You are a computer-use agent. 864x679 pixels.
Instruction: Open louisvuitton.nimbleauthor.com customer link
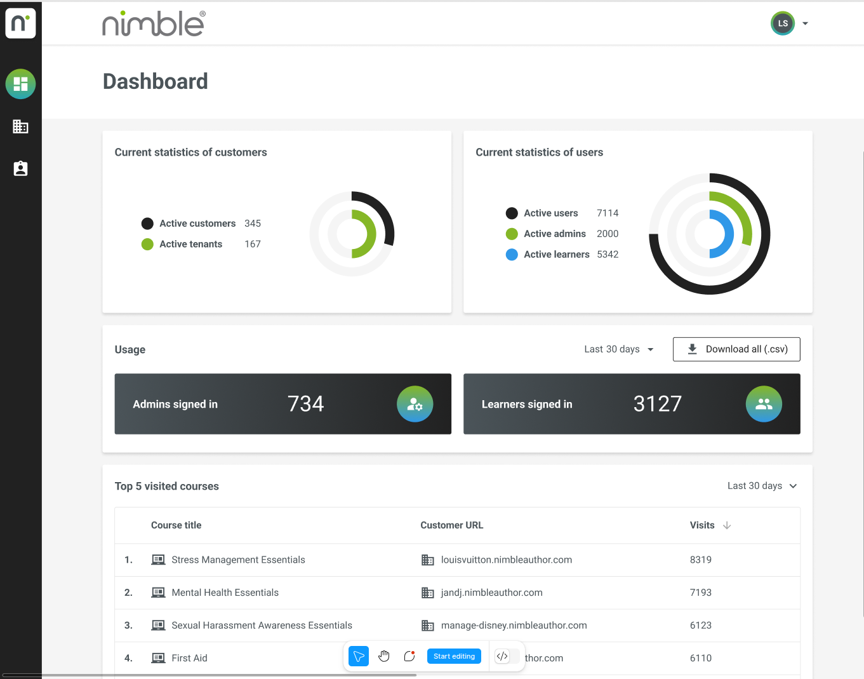coord(506,560)
